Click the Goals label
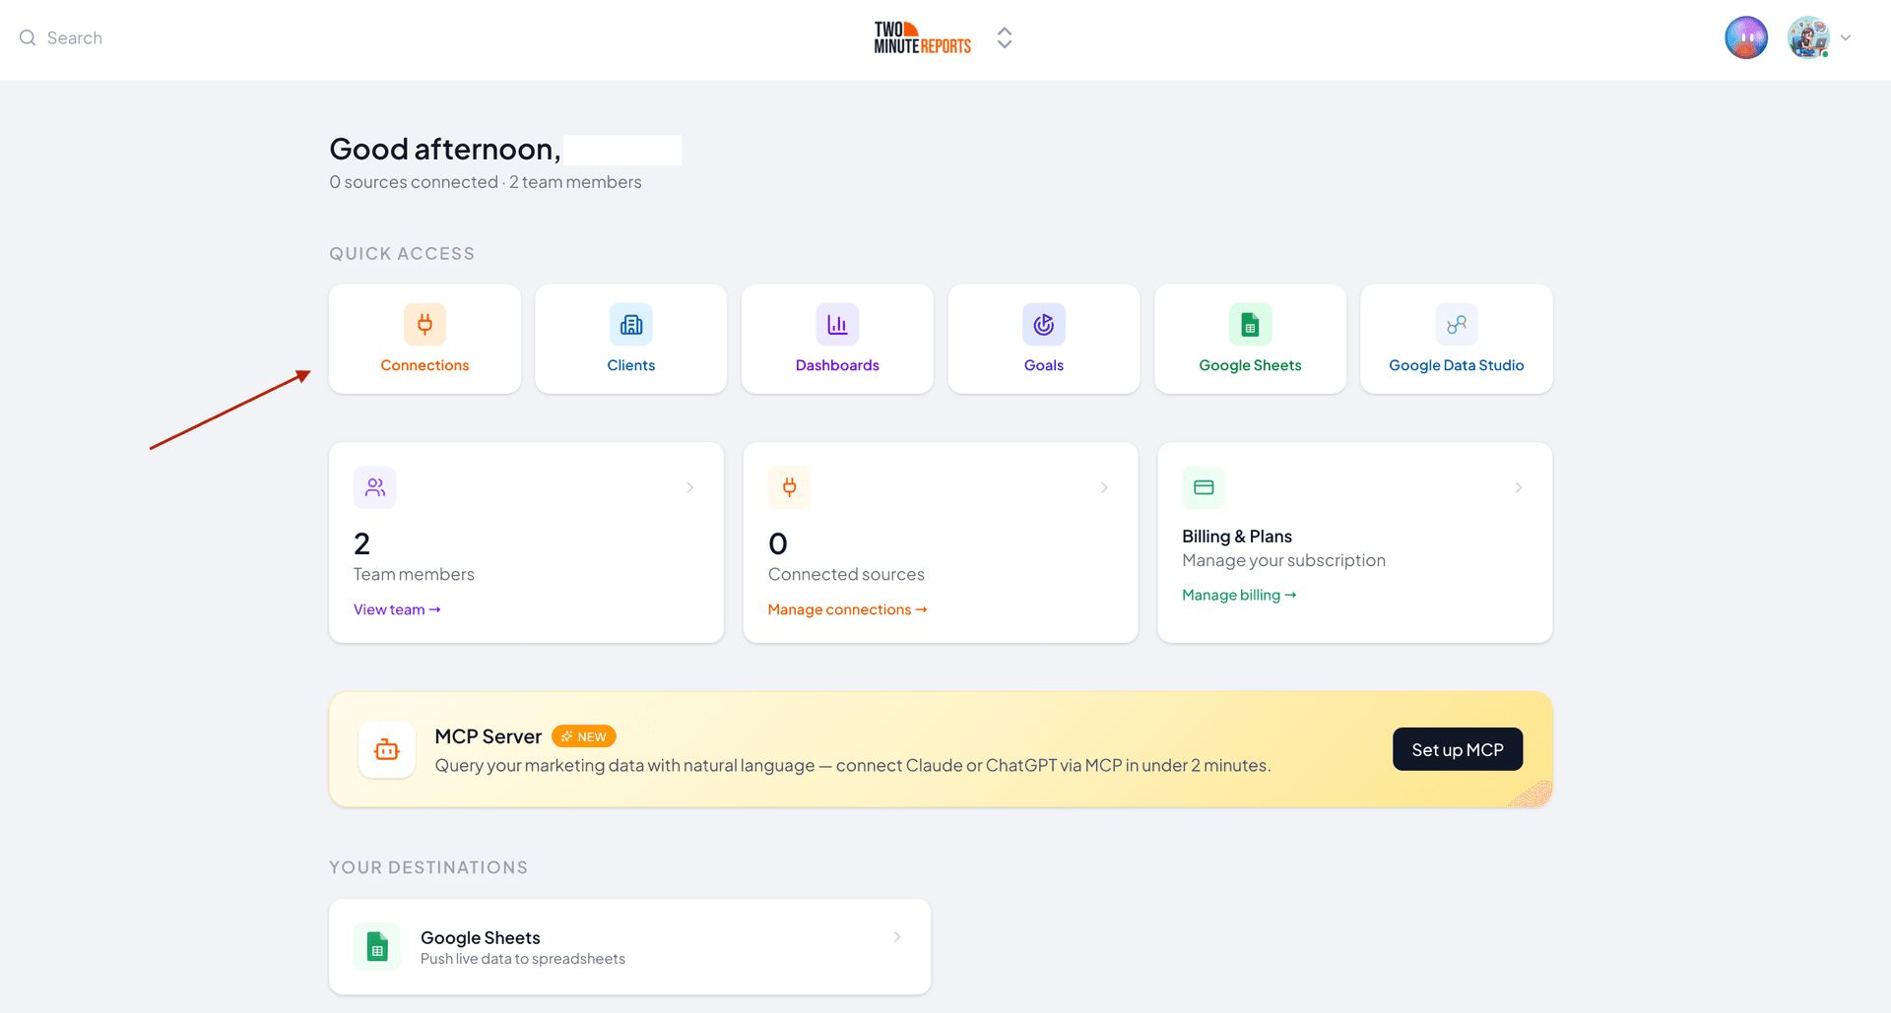Image resolution: width=1891 pixels, height=1013 pixels. [1044, 365]
